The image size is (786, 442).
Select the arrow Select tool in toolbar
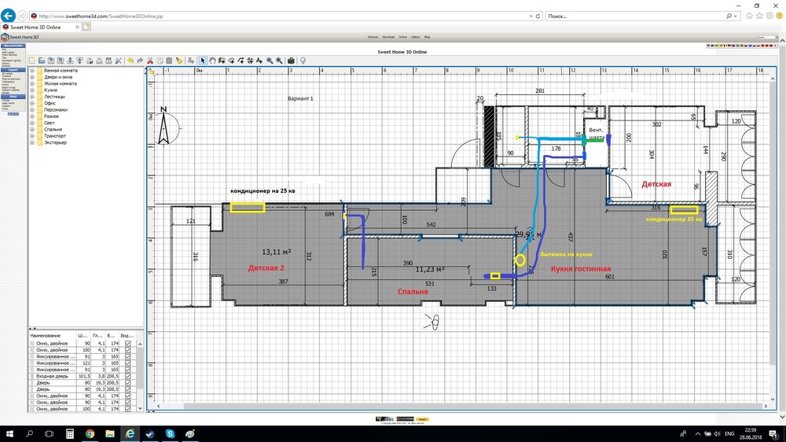(202, 61)
